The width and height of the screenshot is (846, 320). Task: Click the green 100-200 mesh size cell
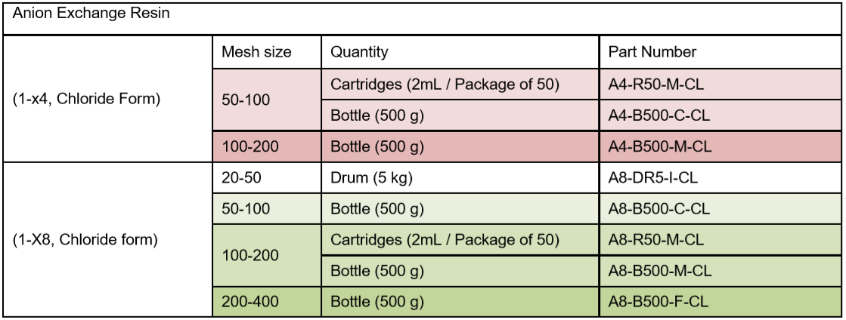pos(250,256)
